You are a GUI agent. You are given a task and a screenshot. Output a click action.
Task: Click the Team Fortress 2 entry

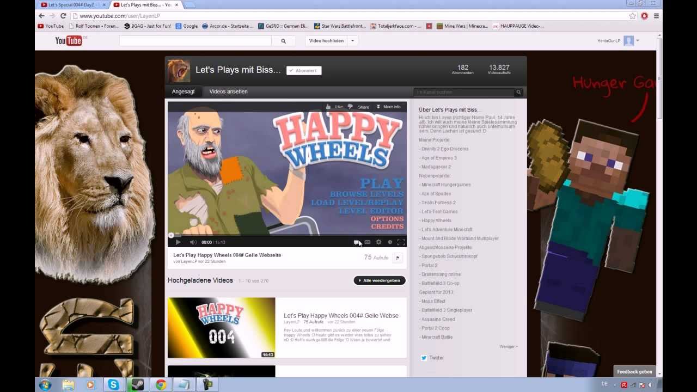point(437,203)
